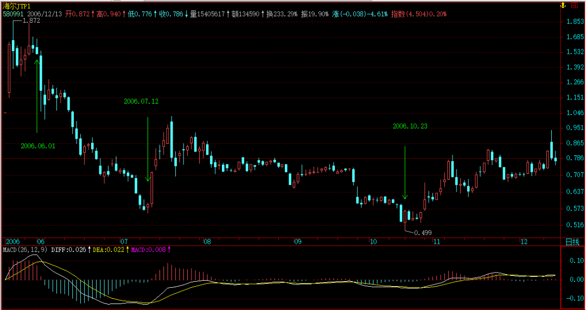The image size is (586, 310).
Task: Select the stock name 海尔JTP1
Action: (17, 7)
